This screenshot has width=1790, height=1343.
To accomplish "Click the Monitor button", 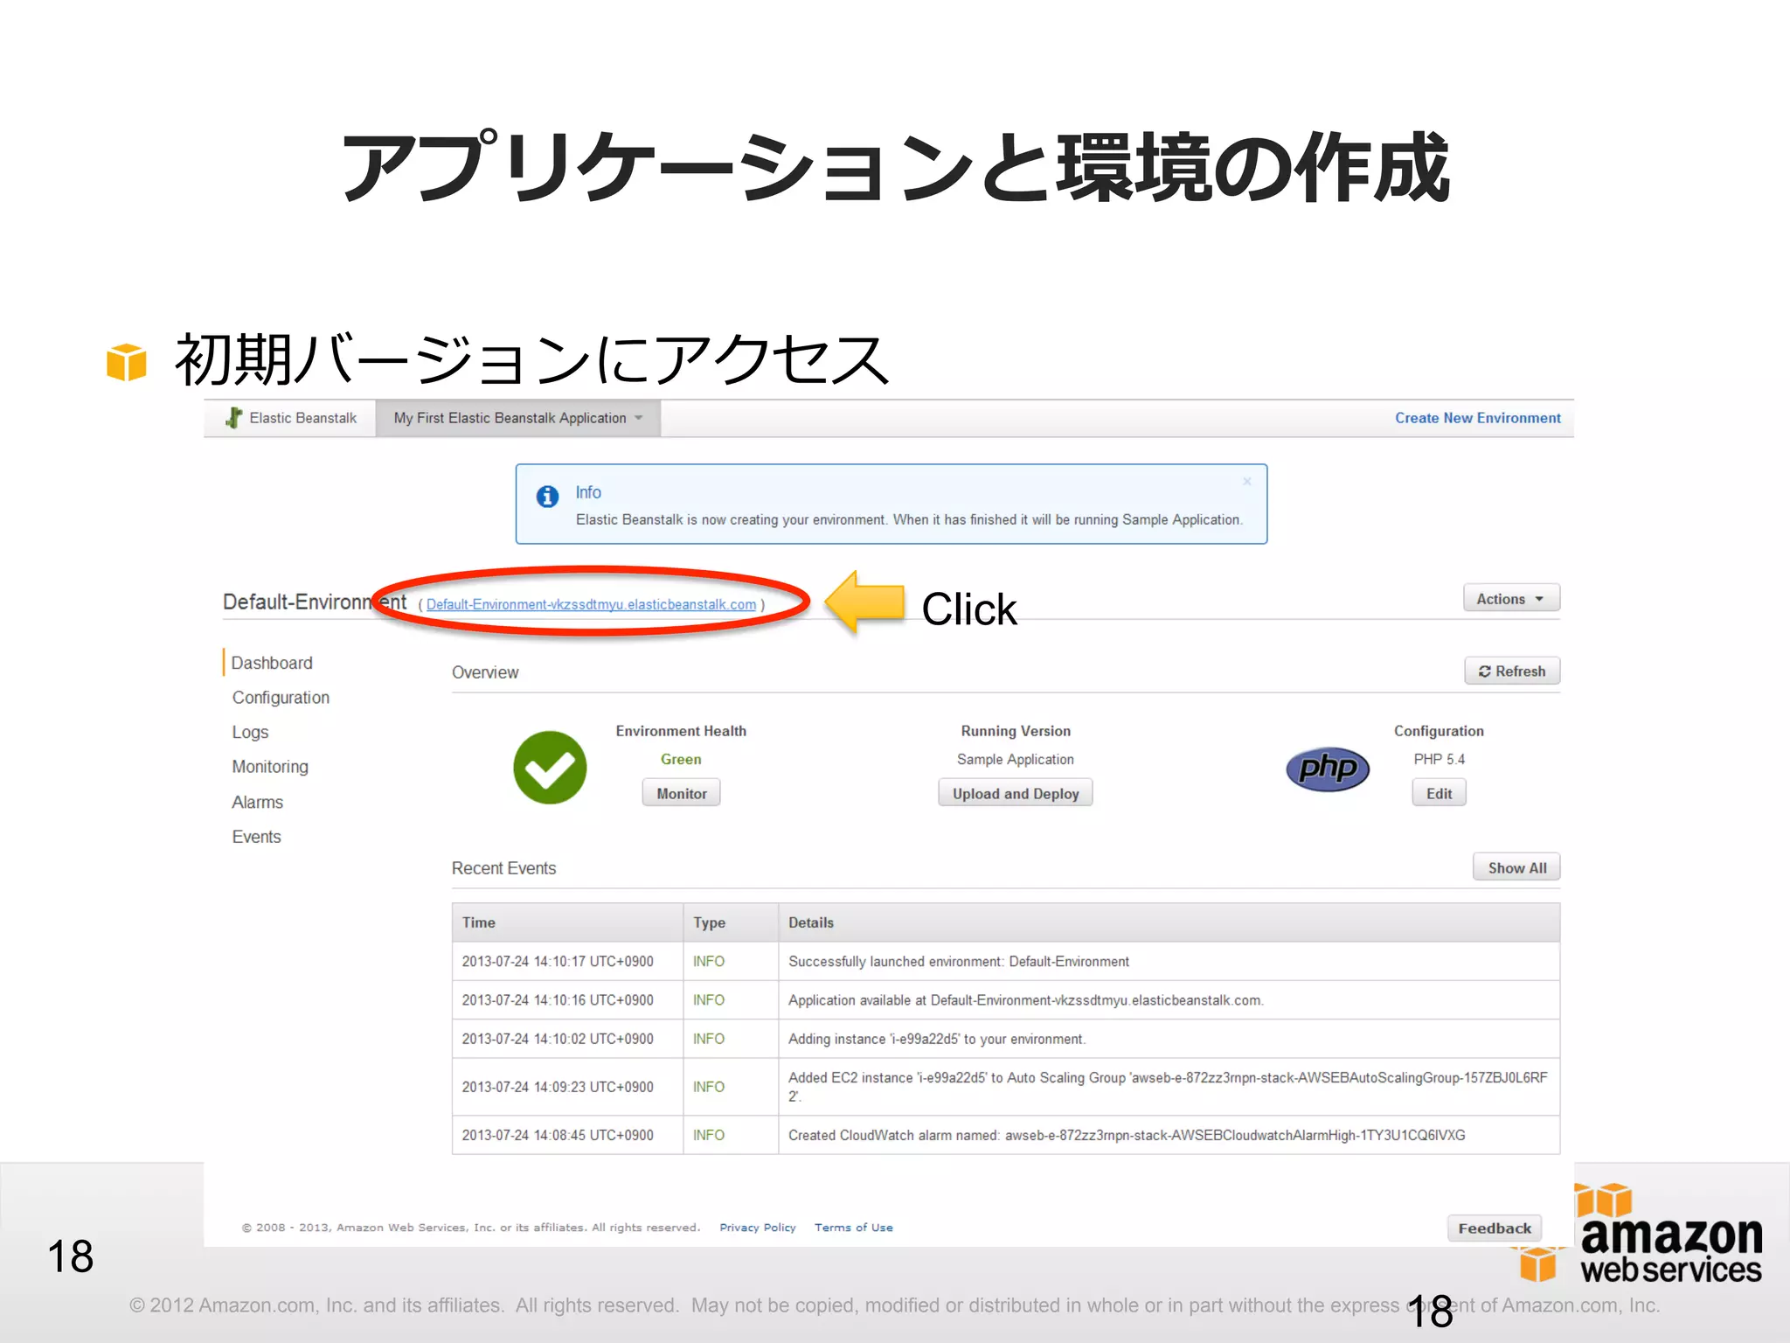I will 682,793.
